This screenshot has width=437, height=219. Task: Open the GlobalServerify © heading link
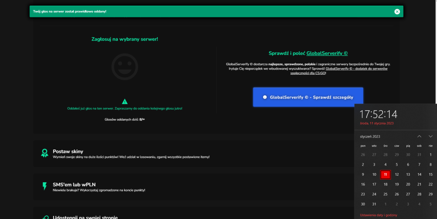[327, 53]
